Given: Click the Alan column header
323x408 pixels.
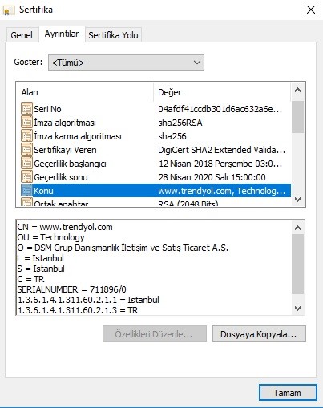Looking at the screenshot, I should pos(85,92).
